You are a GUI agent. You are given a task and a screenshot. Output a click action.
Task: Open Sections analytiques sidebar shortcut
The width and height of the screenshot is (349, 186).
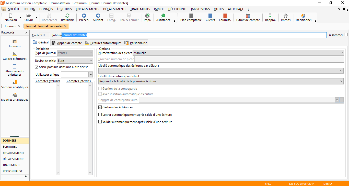tap(15, 84)
